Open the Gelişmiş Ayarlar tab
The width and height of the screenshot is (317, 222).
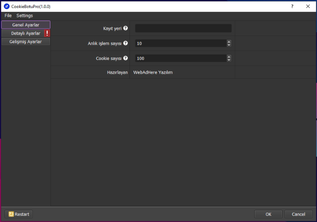pos(26,41)
